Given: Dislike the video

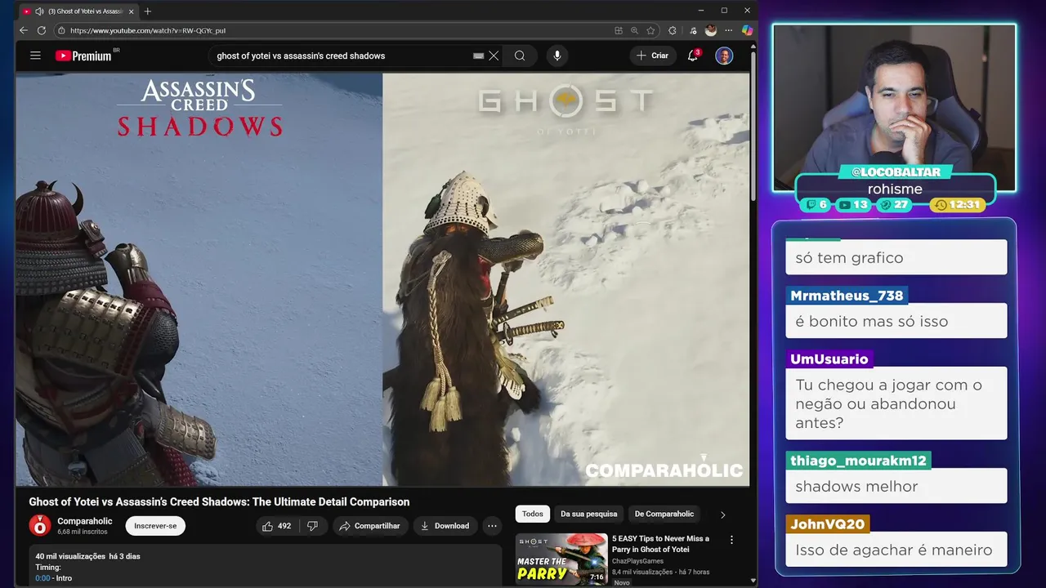Looking at the screenshot, I should point(312,526).
